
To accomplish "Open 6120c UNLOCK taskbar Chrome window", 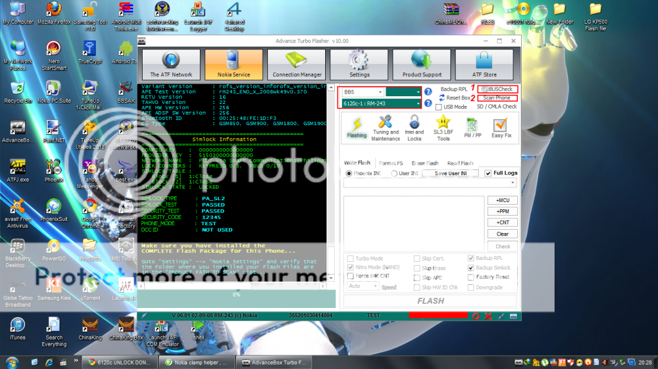I will coord(119,363).
